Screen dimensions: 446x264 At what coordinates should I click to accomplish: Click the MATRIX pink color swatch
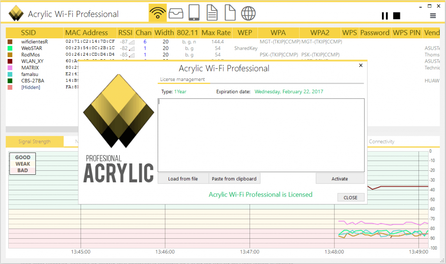[10, 68]
